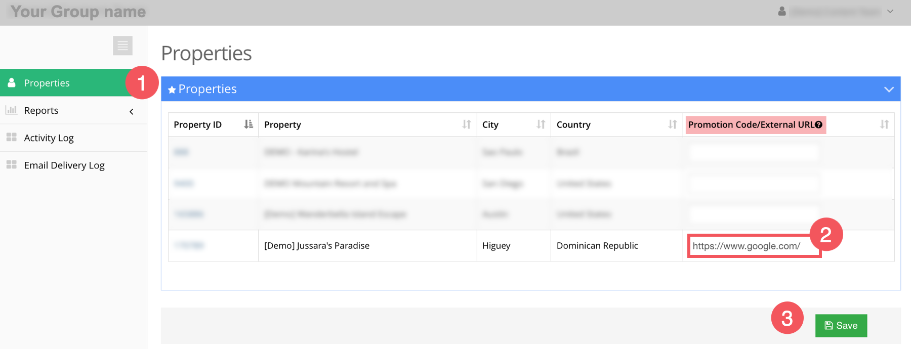This screenshot has height=349, width=911.
Task: Click the user profile icon at top right
Action: [781, 11]
